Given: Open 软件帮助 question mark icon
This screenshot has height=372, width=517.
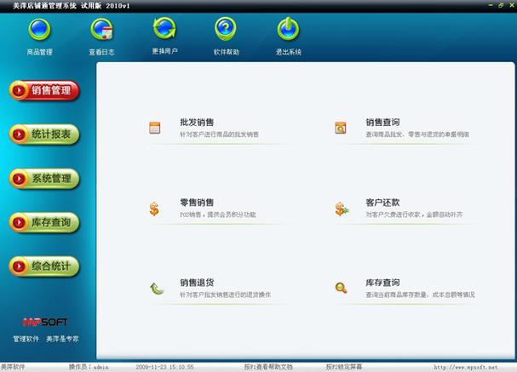Looking at the screenshot, I should point(226,29).
